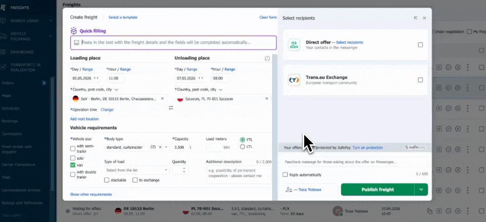Open Search Loads in the sidebar menu
The height and width of the screenshot is (222, 486).
pyautogui.click(x=28, y=20)
